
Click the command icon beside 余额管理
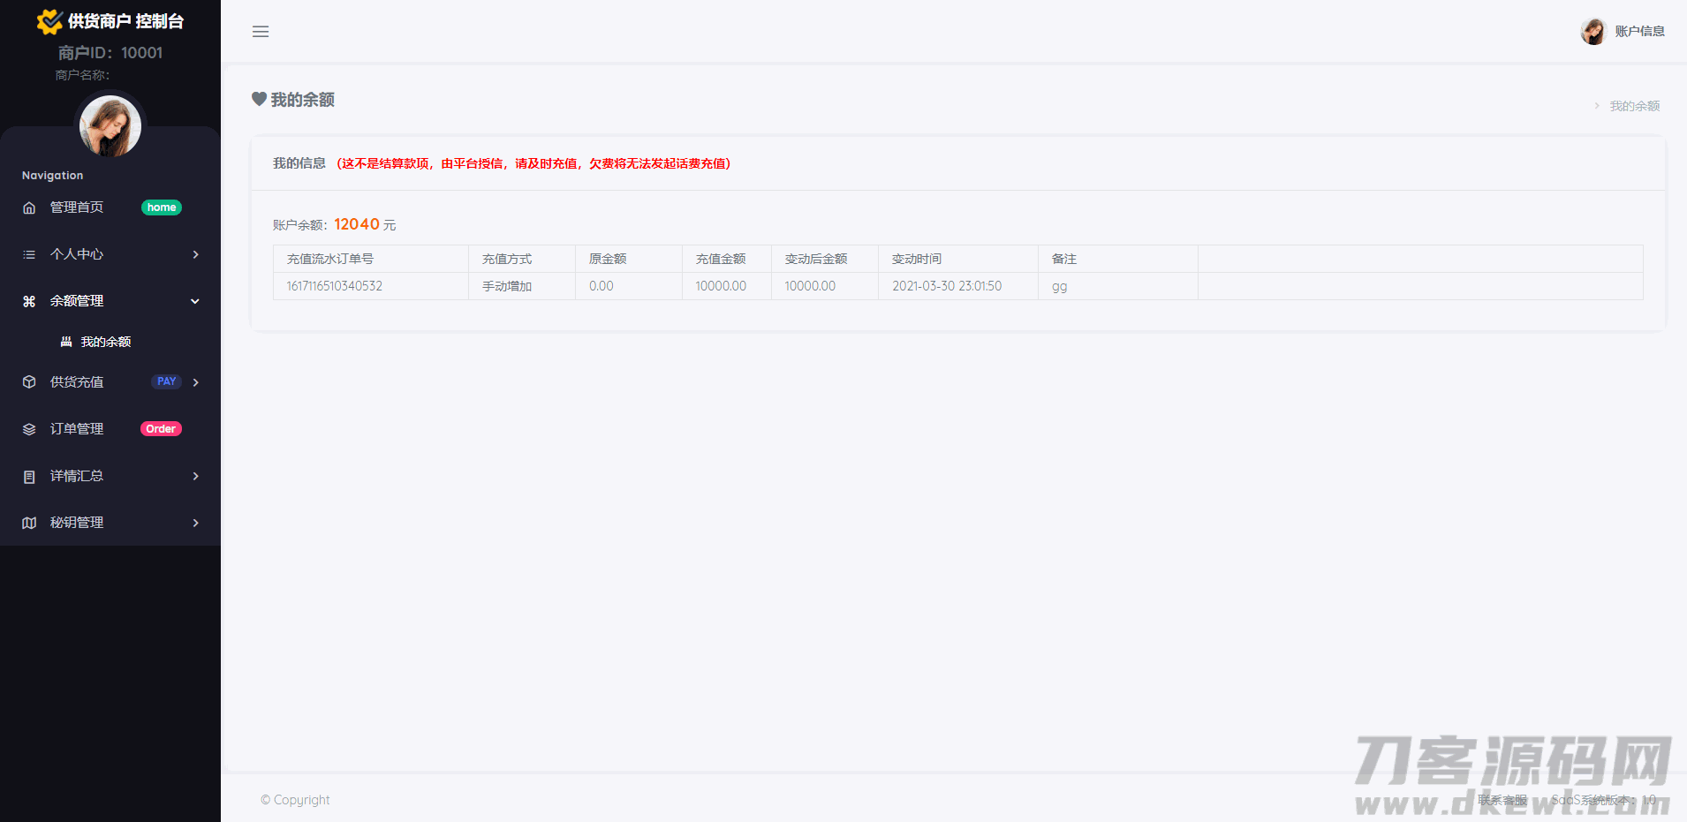pyautogui.click(x=29, y=301)
